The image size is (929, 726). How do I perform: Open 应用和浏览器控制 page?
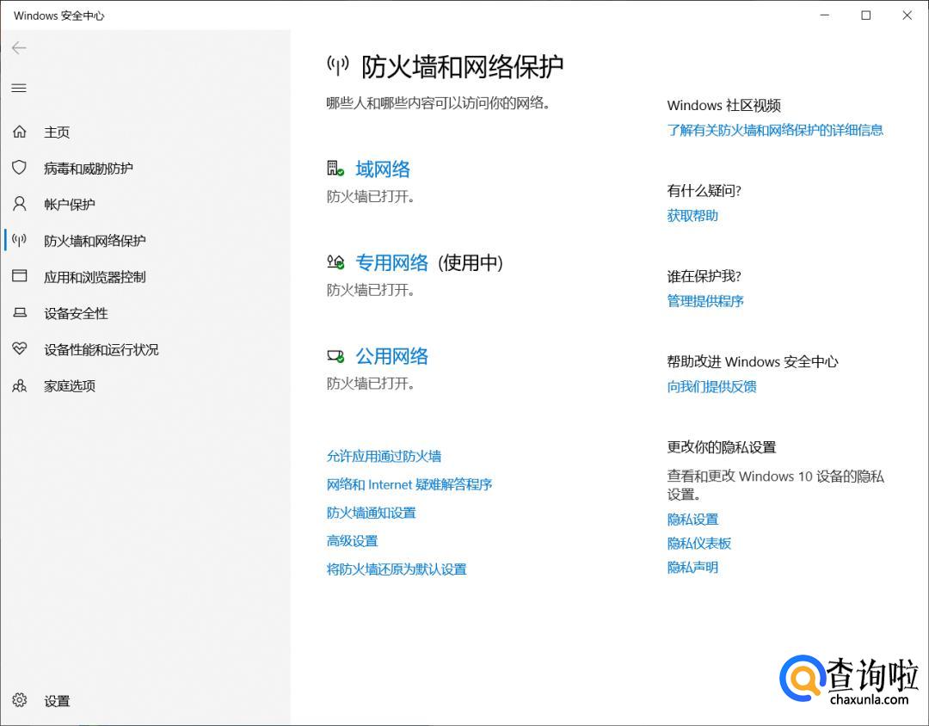(x=95, y=277)
